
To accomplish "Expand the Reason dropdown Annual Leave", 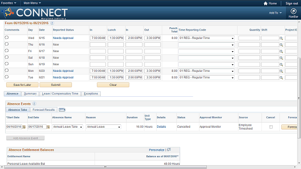I will point(103,127).
